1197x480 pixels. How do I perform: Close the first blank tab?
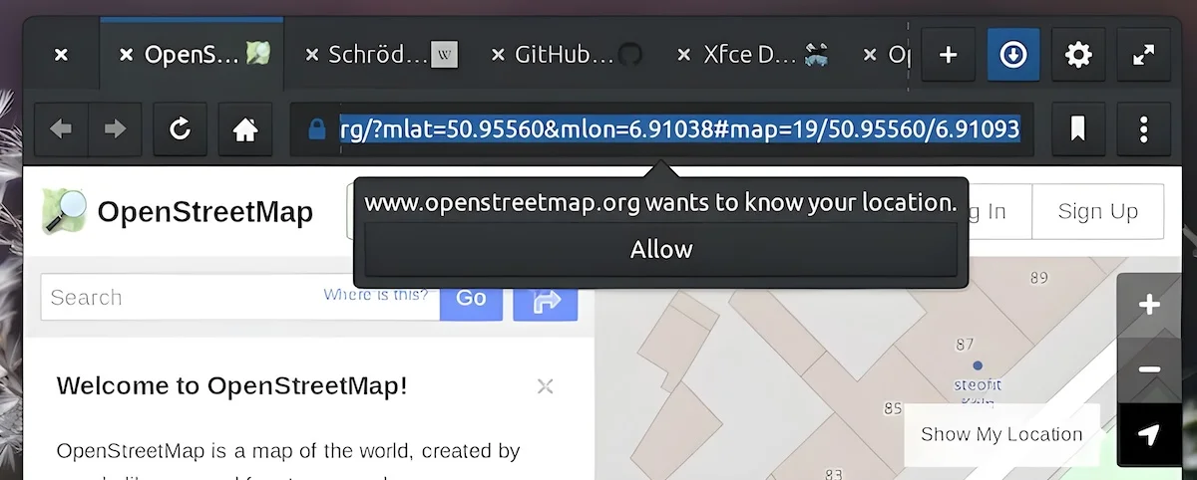coord(61,55)
